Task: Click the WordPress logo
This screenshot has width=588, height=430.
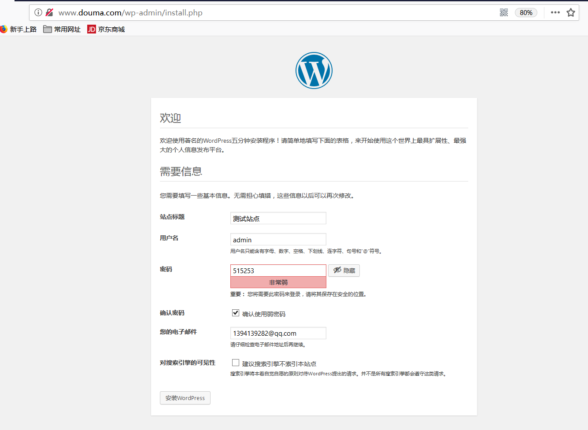Action: pyautogui.click(x=314, y=70)
